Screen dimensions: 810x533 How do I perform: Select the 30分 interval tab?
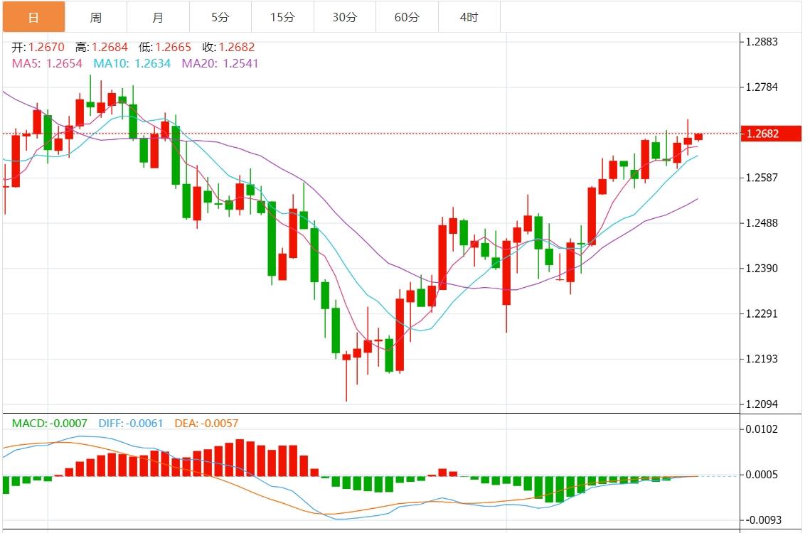[x=345, y=17]
